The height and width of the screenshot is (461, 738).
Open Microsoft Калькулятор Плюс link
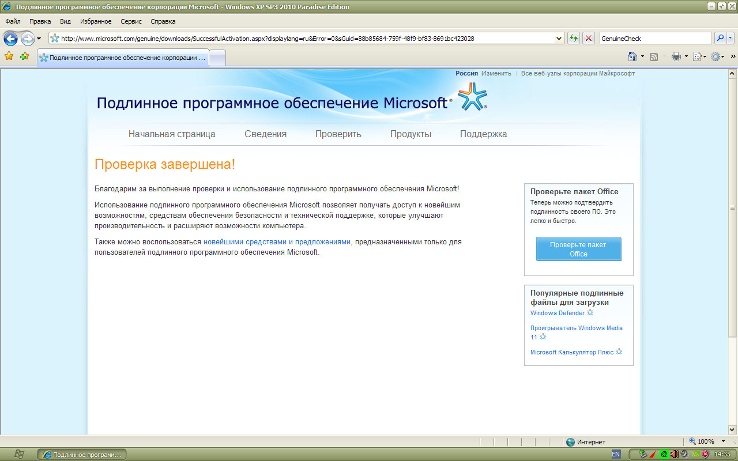click(x=573, y=352)
